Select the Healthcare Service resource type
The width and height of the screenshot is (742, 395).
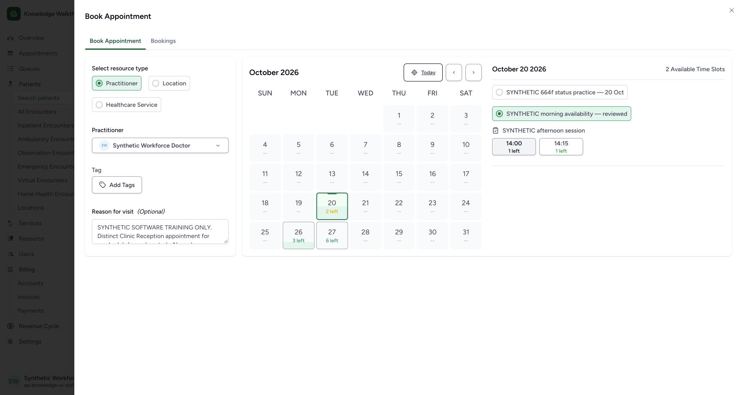tap(126, 105)
